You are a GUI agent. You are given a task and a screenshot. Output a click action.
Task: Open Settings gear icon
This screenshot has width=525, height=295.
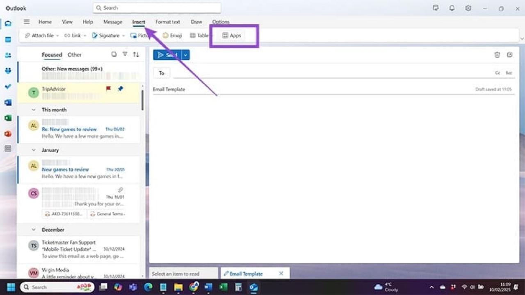[468, 8]
